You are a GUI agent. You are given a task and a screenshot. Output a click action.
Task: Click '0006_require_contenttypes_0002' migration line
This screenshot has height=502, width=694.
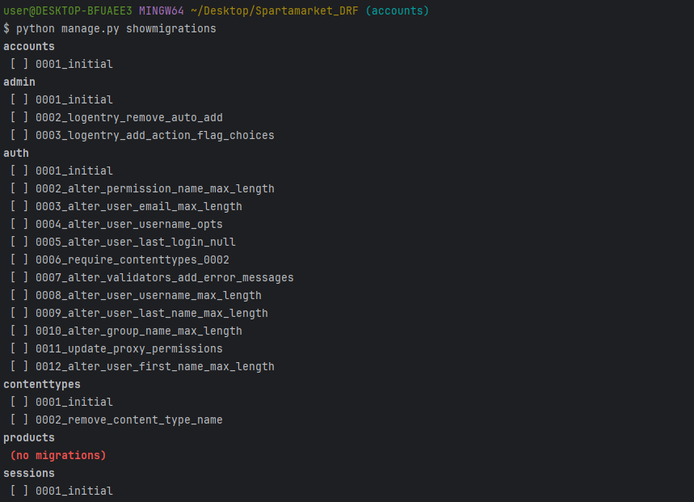pos(132,259)
